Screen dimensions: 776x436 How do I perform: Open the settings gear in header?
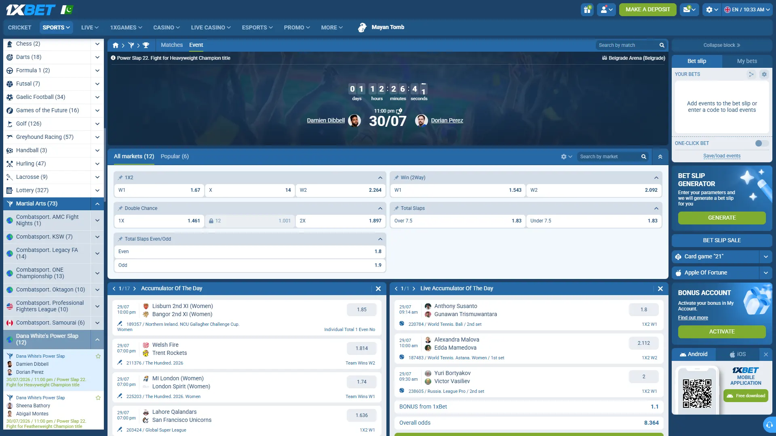click(712, 10)
